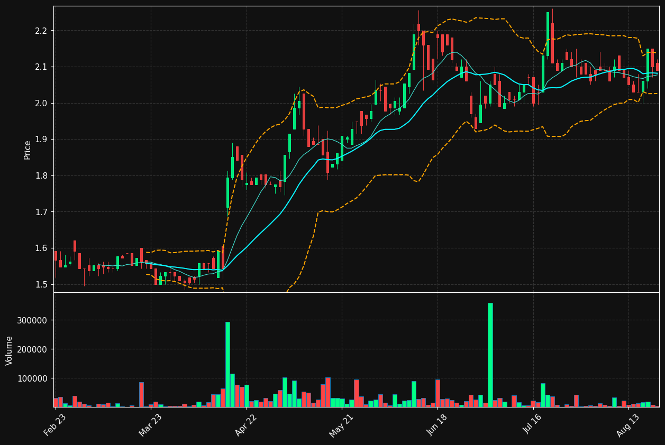The height and width of the screenshot is (445, 665).
Task: Click the "Price" axis title
Action: pyautogui.click(x=28, y=150)
